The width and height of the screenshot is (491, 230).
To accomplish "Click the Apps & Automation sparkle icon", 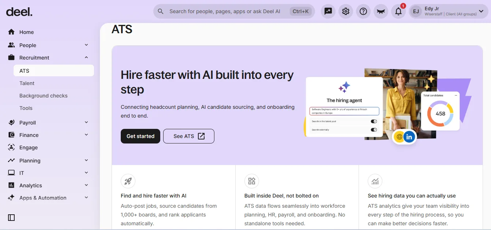I will click(x=11, y=198).
